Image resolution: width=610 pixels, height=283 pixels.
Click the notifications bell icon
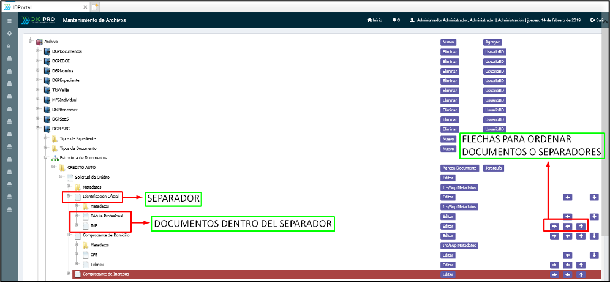coord(394,20)
